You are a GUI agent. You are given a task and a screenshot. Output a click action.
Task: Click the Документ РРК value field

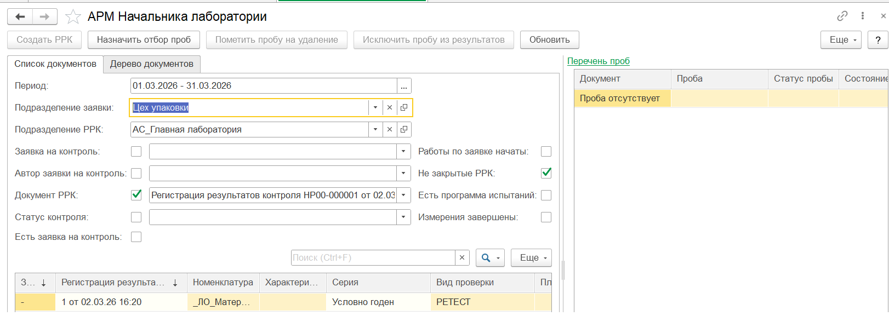[x=273, y=195]
